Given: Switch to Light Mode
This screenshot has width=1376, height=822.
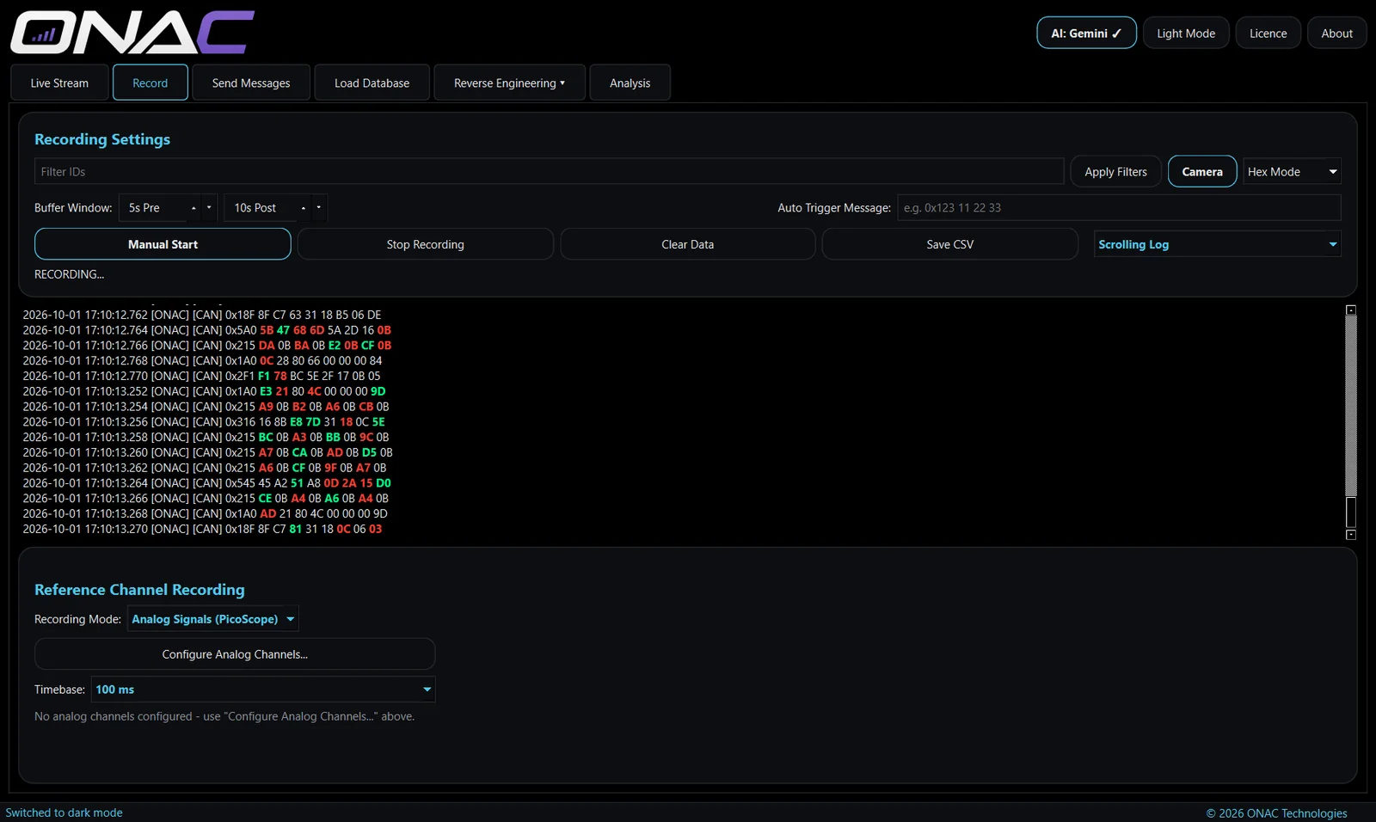Looking at the screenshot, I should coord(1186,34).
